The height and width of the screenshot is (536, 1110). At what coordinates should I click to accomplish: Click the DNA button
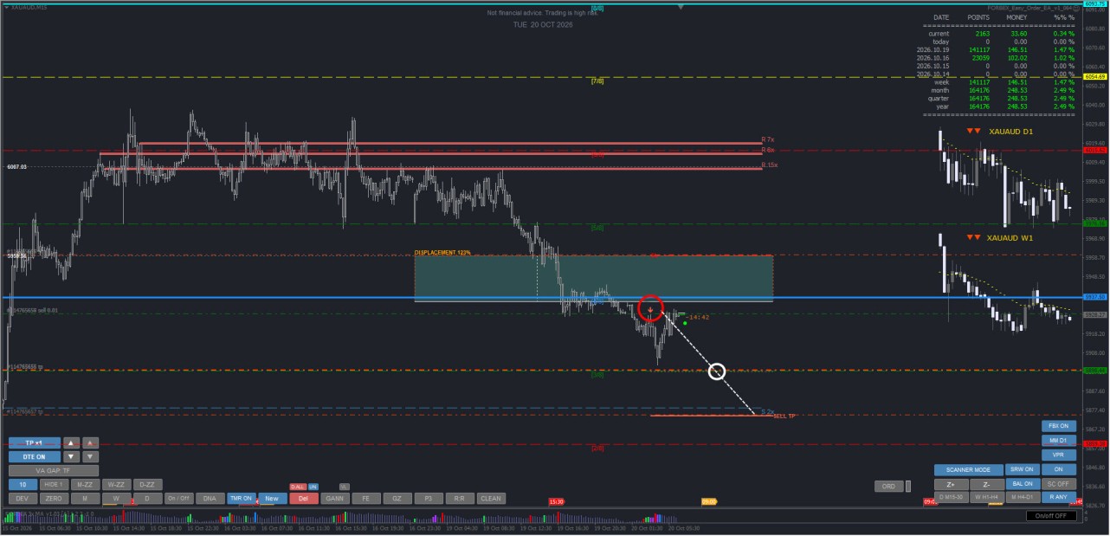coord(210,499)
